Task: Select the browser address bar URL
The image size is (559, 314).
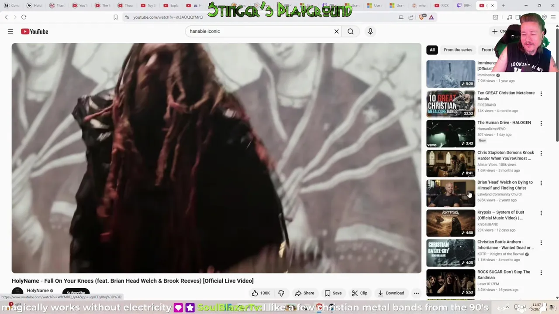Action: (x=168, y=17)
